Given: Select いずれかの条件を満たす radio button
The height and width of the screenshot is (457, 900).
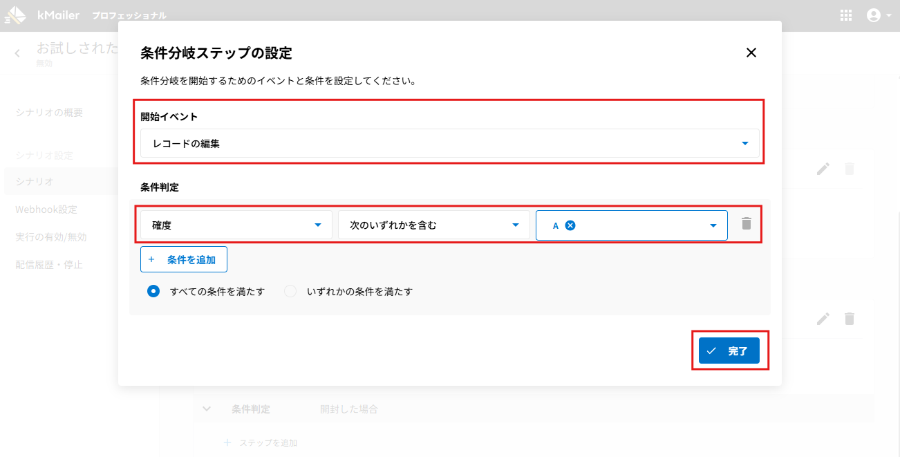Looking at the screenshot, I should pos(290,292).
